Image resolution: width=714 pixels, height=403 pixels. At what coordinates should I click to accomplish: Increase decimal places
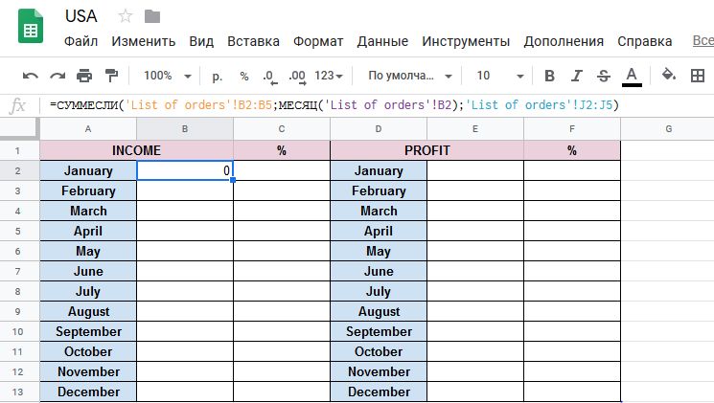click(297, 77)
